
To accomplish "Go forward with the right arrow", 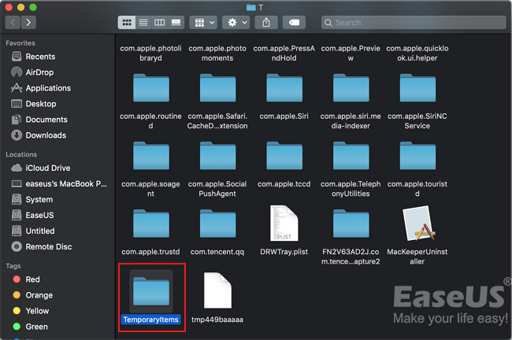I will click(29, 22).
